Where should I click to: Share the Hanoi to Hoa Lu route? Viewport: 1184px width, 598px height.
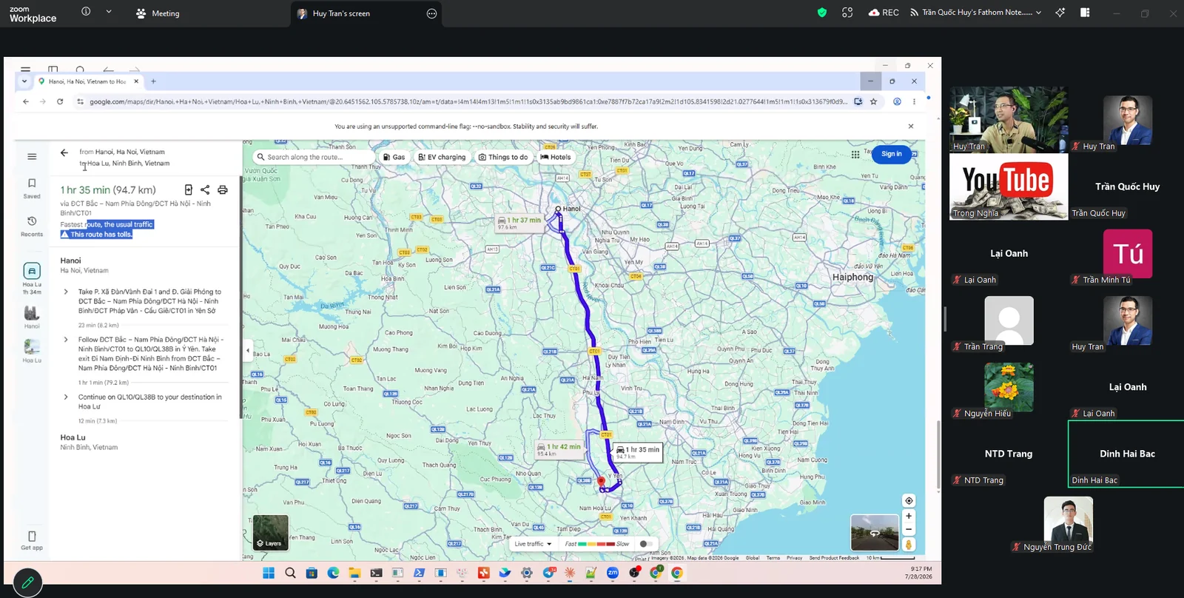[x=205, y=189]
